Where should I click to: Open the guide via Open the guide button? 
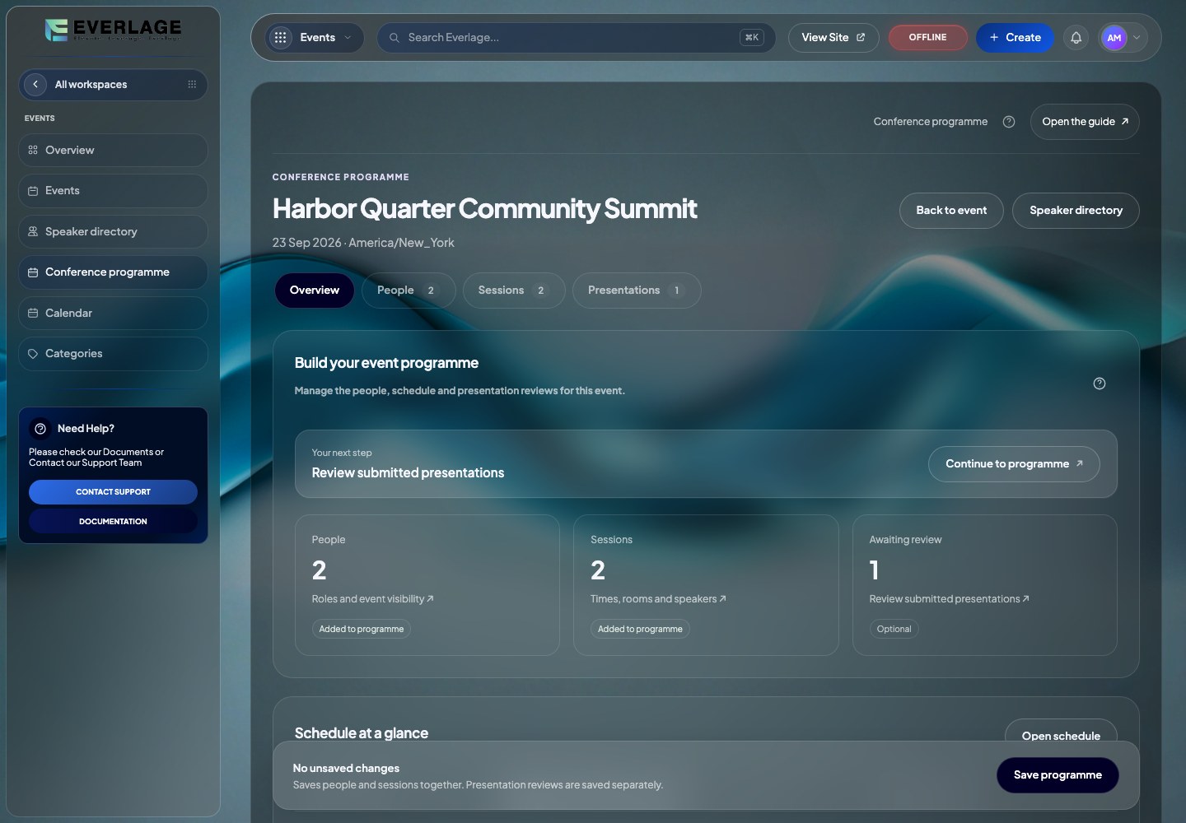tap(1085, 122)
